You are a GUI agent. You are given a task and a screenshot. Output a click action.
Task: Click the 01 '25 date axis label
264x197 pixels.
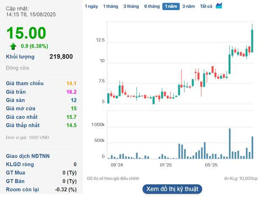click(165, 165)
